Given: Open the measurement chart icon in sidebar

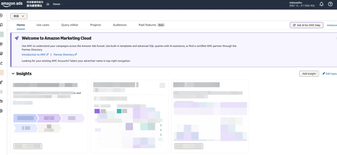Looking at the screenshot, I should coord(1,63).
